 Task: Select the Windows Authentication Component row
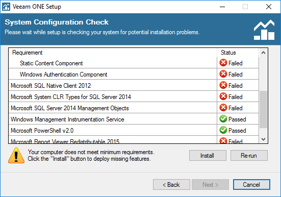tap(134, 74)
